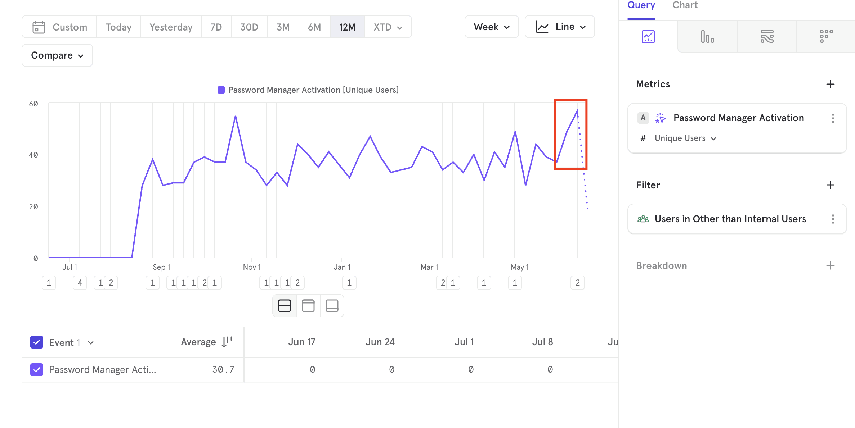Click the chart legend label Password Manager Activation [Unique Users]
This screenshot has width=855, height=428.
point(314,90)
